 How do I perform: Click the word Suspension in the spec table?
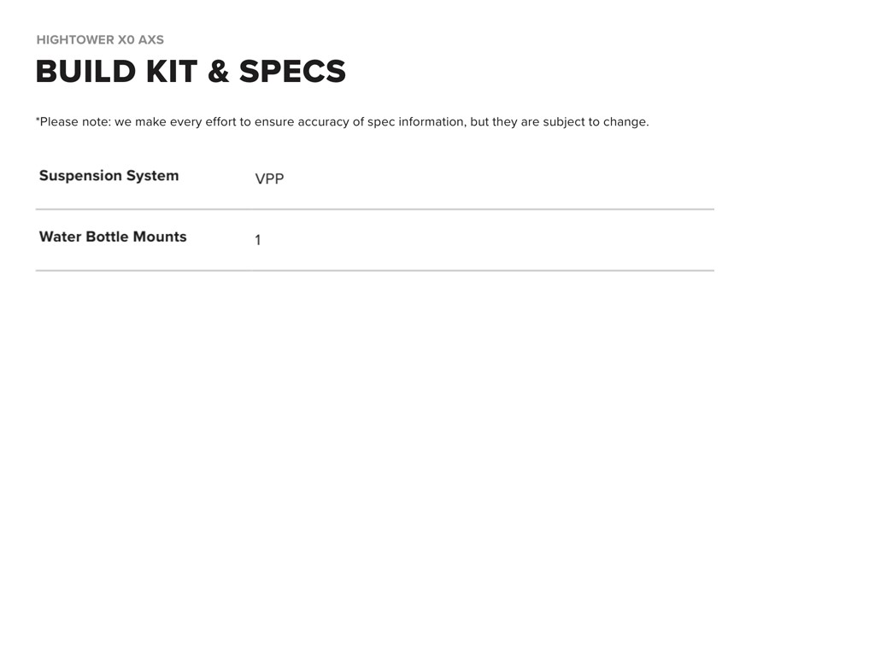pyautogui.click(x=80, y=176)
